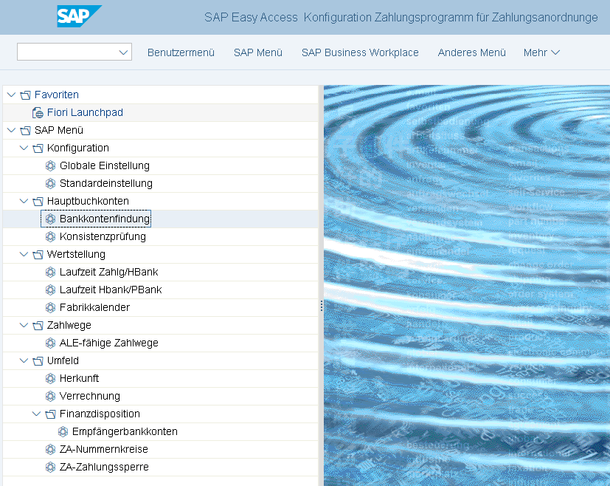Open the Laufzeit Hbank/PBank entry

pyautogui.click(x=110, y=290)
